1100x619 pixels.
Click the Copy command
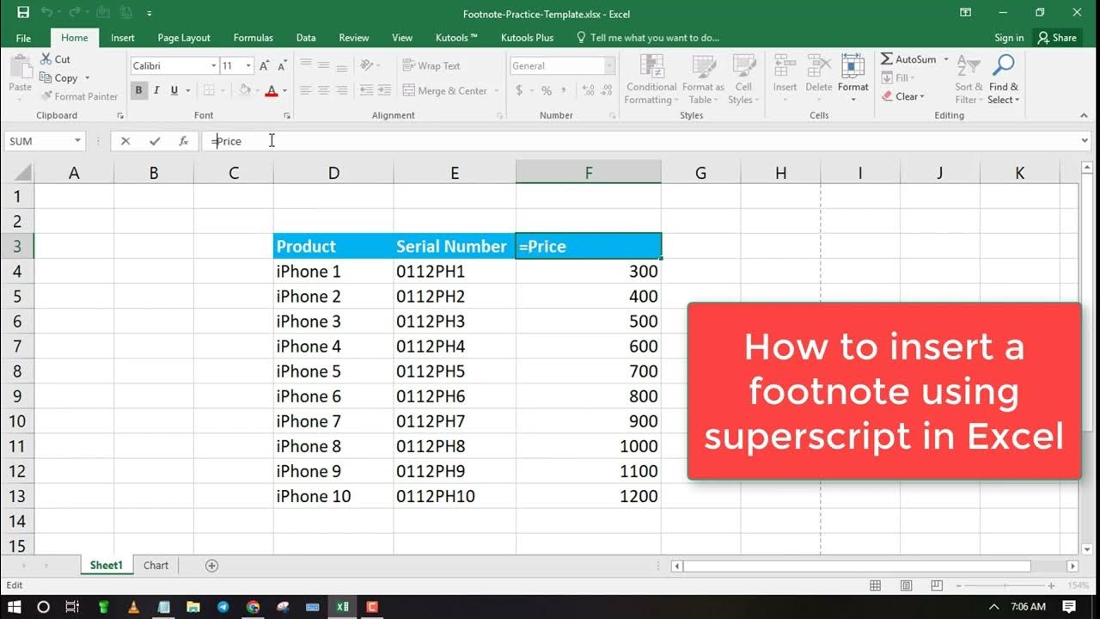(59, 78)
